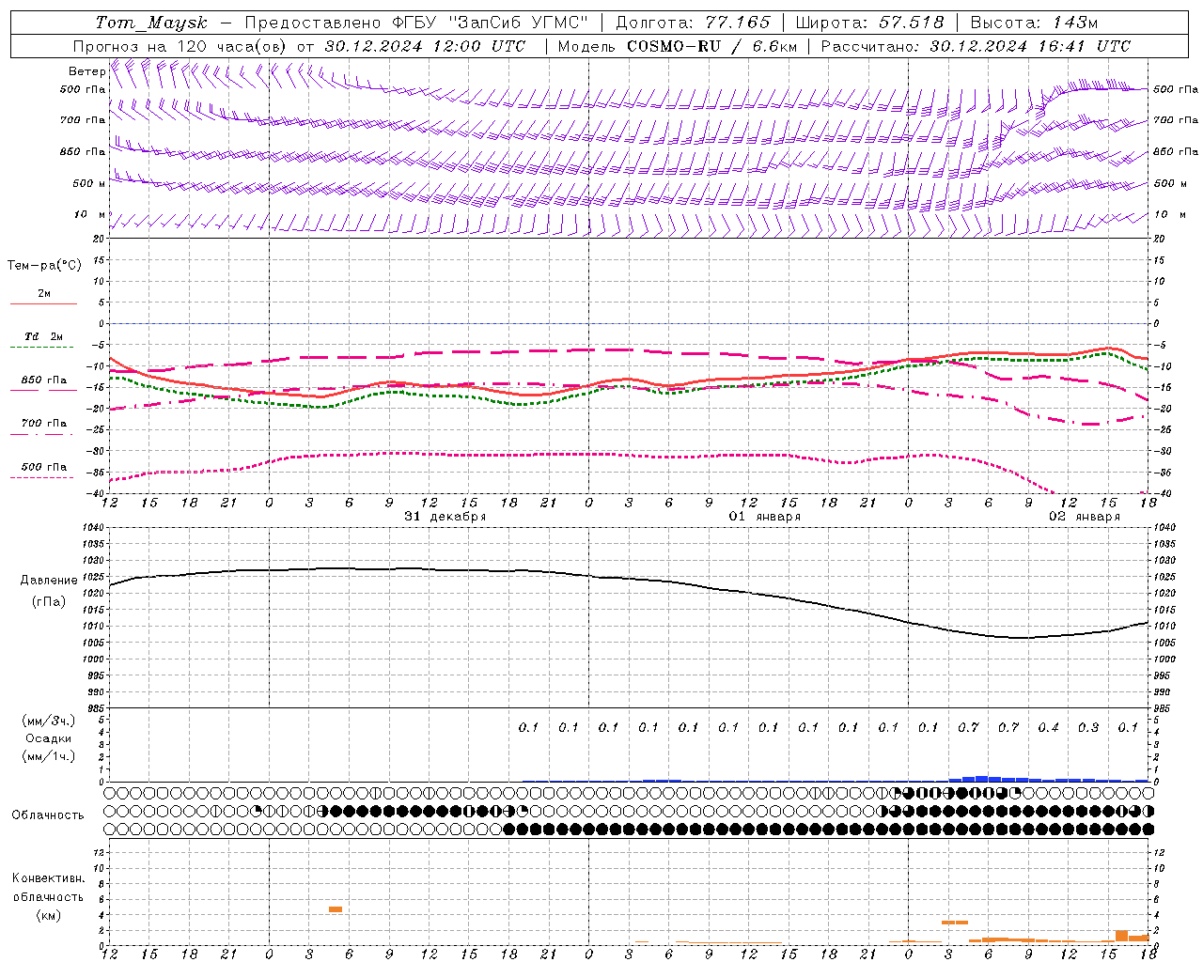Click the forecast start time '30.12.2024 12:00 UTC'
This screenshot has height=962, width=1203.
[x=425, y=46]
